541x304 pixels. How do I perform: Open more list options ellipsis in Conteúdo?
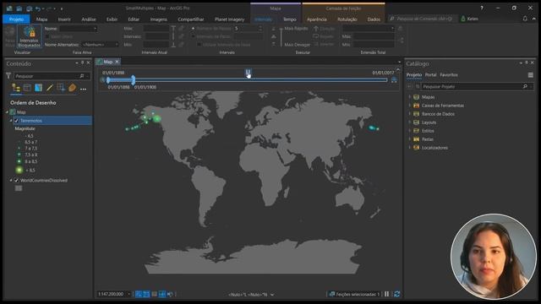point(83,89)
